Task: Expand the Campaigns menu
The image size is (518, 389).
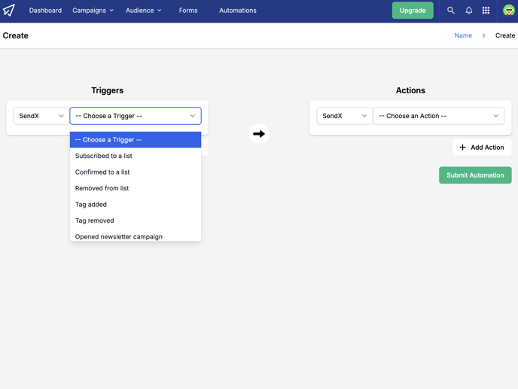Action: pos(93,11)
